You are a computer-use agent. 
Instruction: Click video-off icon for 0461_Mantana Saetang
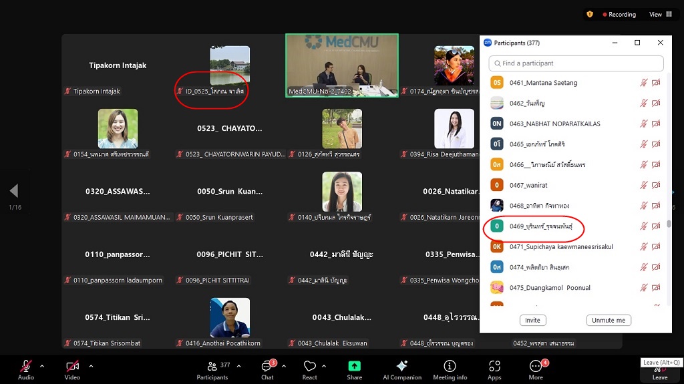point(656,82)
